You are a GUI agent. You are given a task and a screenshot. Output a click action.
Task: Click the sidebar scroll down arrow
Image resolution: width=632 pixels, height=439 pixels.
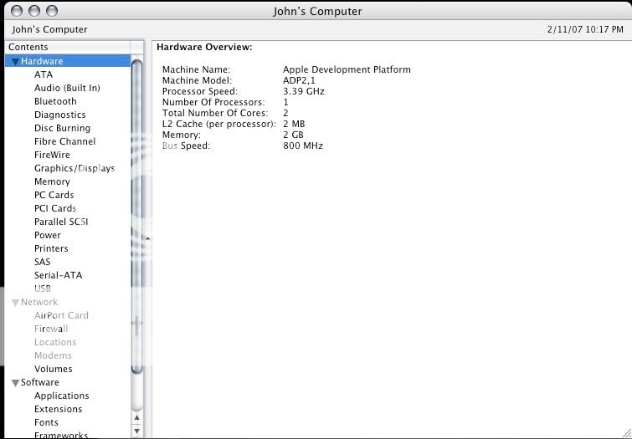pos(137,431)
